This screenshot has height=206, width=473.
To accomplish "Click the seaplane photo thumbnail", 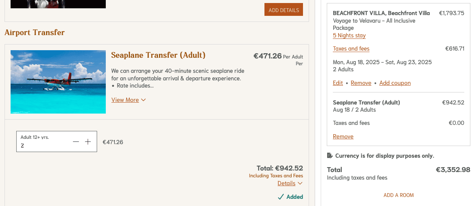I will pos(58,82).
